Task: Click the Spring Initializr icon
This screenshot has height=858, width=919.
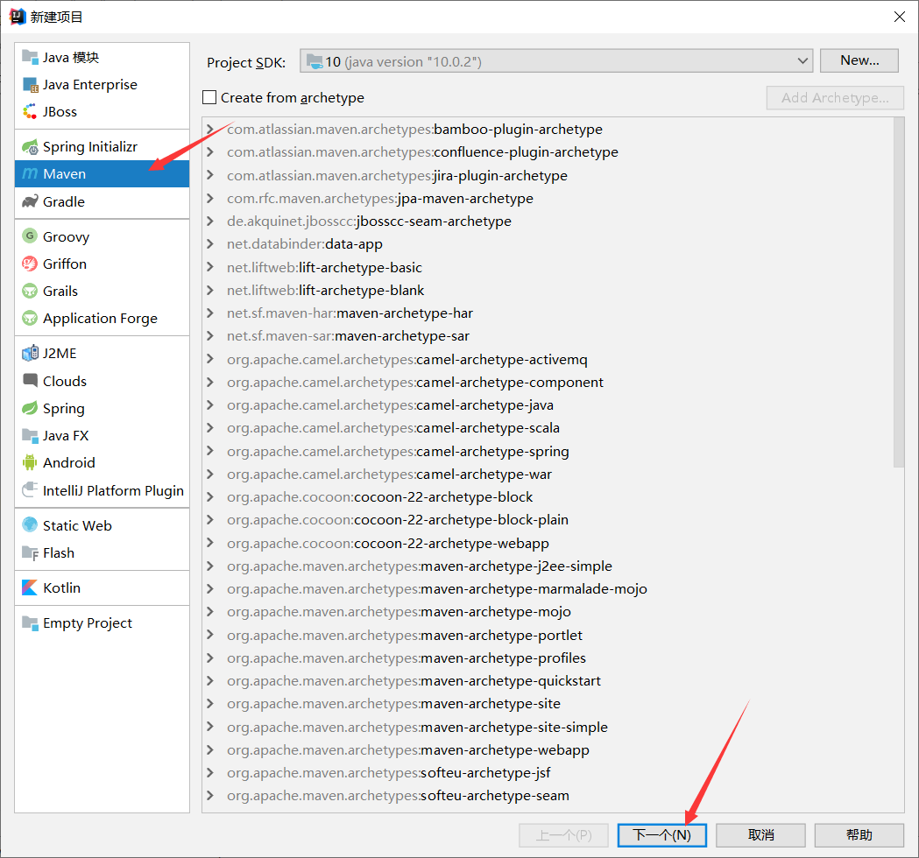Action: pos(30,146)
